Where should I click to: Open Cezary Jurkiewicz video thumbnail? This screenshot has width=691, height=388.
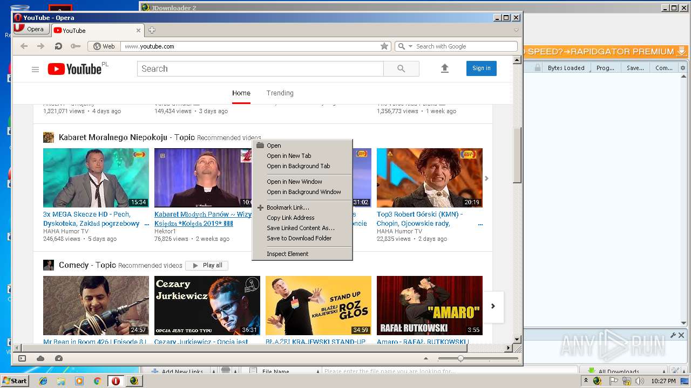point(207,306)
